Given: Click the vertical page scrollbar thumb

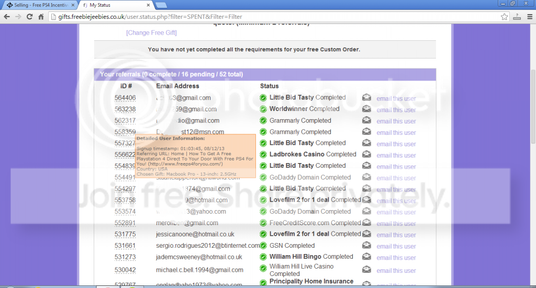Looking at the screenshot, I should pos(533,107).
